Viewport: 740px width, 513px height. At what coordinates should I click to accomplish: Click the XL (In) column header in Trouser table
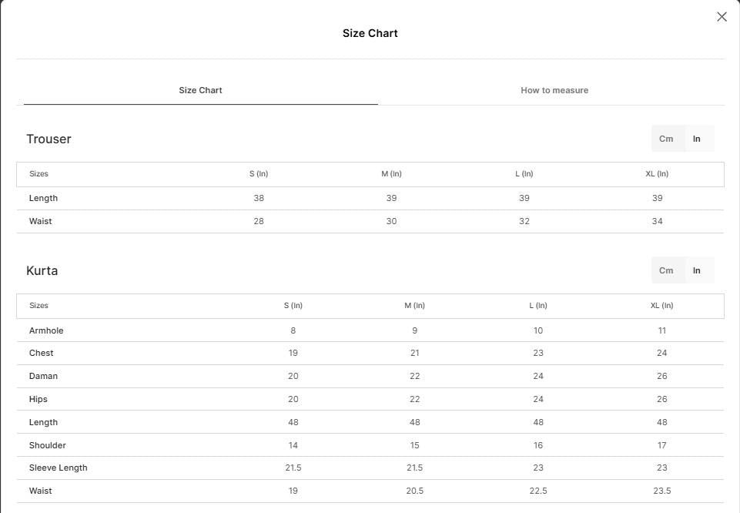[x=657, y=173]
